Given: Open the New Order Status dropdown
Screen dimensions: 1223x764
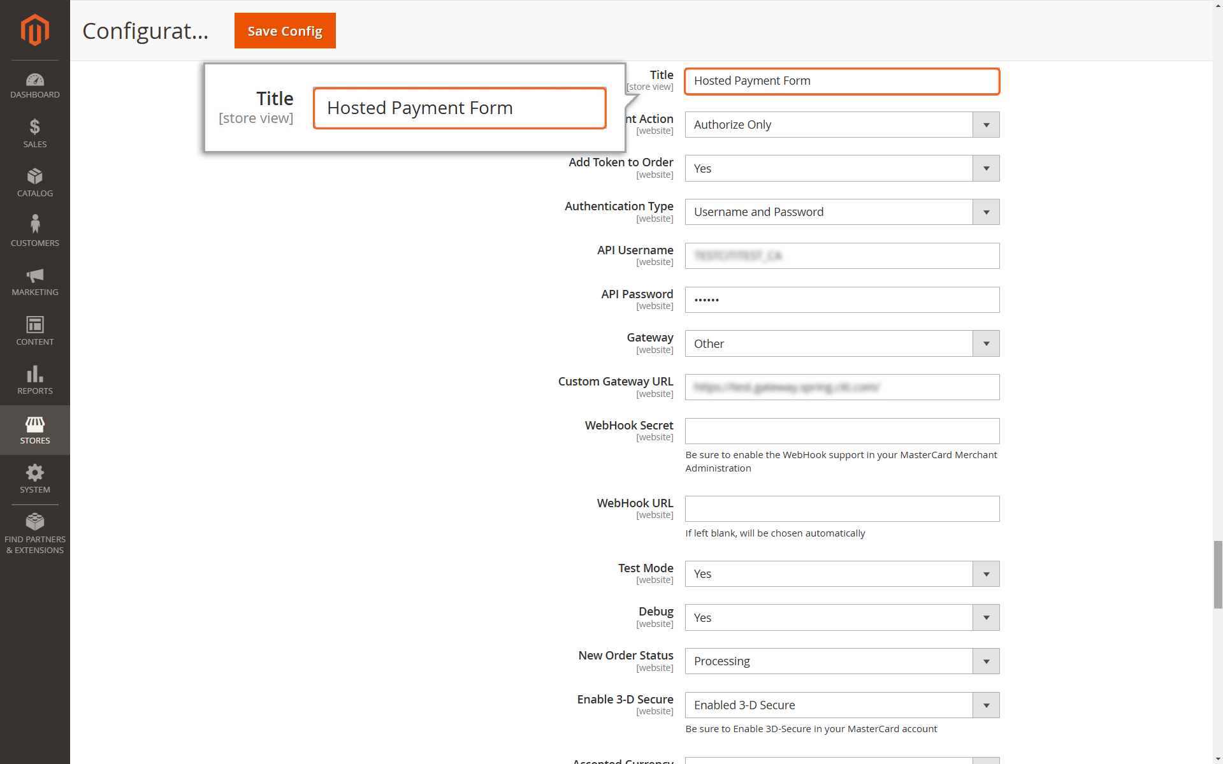Looking at the screenshot, I should pos(842,661).
